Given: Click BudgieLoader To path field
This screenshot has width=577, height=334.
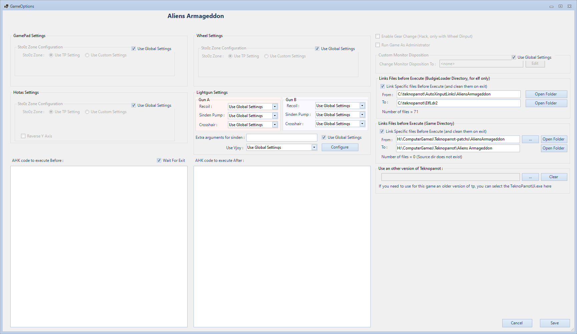Looking at the screenshot, I should pos(459,103).
